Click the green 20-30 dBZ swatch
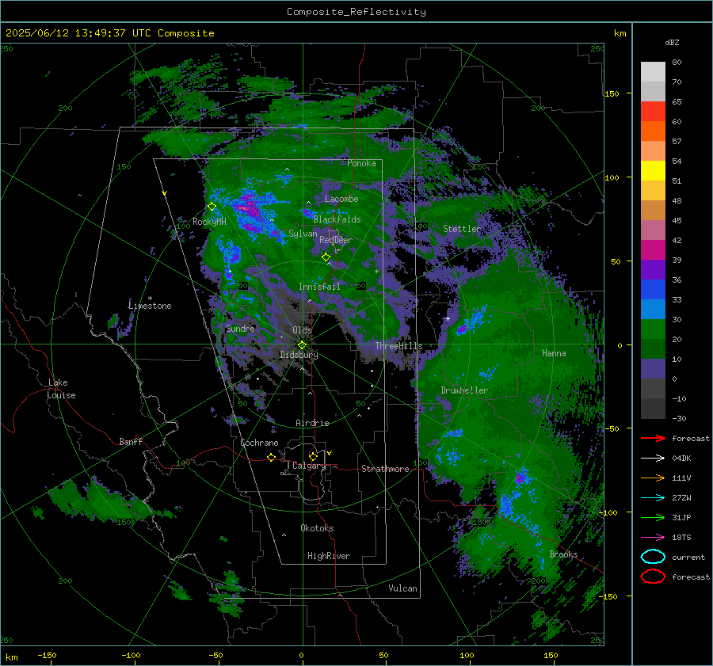Viewport: 713px width, 666px height. pyautogui.click(x=653, y=329)
